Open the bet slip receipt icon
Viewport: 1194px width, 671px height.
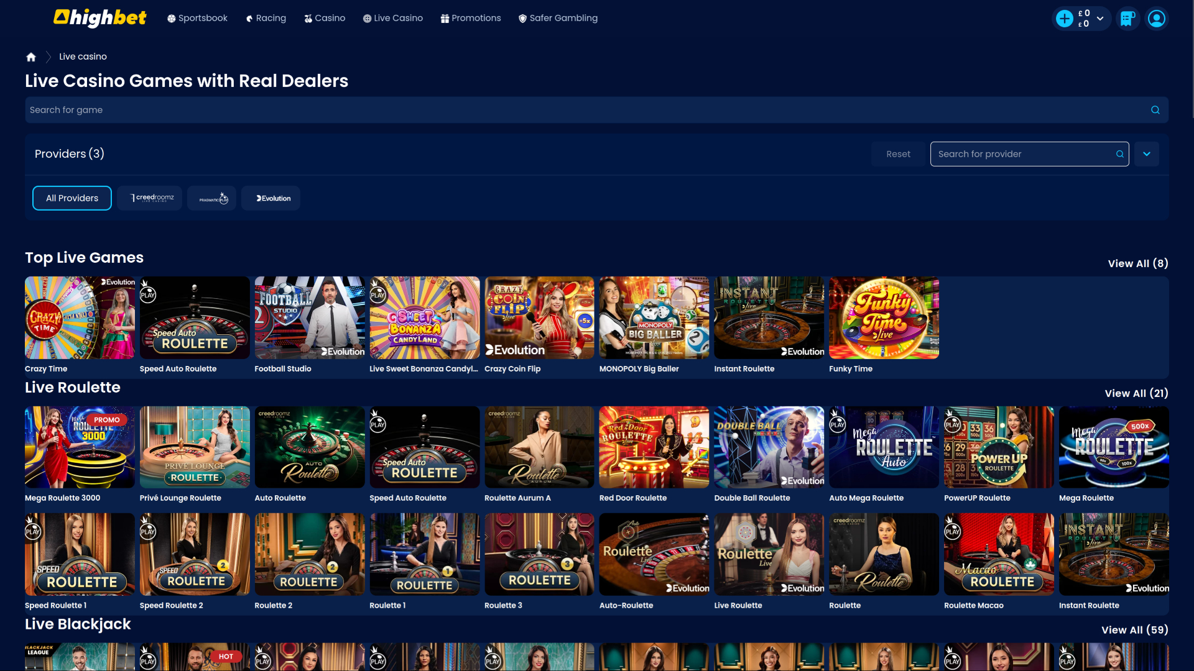(x=1127, y=18)
